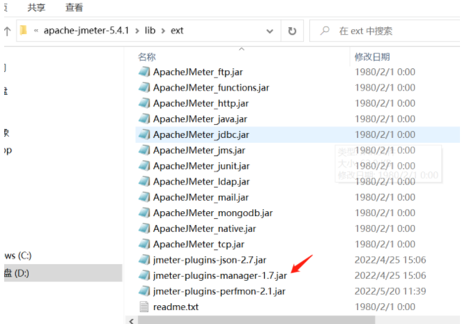
Task: Navigate to lib breadcrumb folder
Action: pyautogui.click(x=150, y=31)
